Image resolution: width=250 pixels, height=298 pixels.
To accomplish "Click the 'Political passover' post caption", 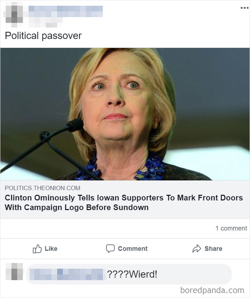I will point(43,36).
